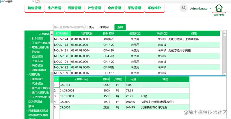Click the NO.JS-192 cell
Viewport: 231px width, 119px height.
(62, 67)
